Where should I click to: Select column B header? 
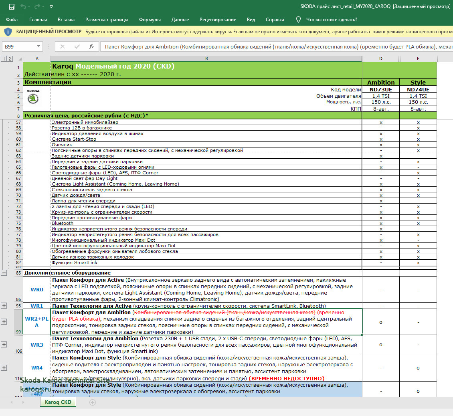[206, 59]
